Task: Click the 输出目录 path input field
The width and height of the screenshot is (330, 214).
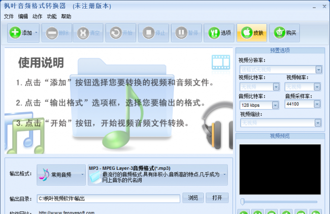Action: click(108, 199)
